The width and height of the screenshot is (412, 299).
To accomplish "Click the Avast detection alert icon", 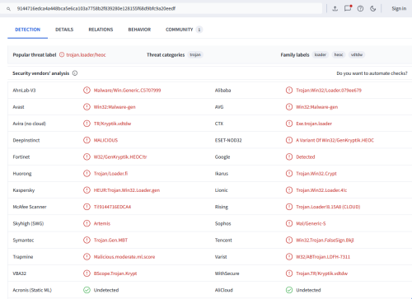I will (x=87, y=107).
